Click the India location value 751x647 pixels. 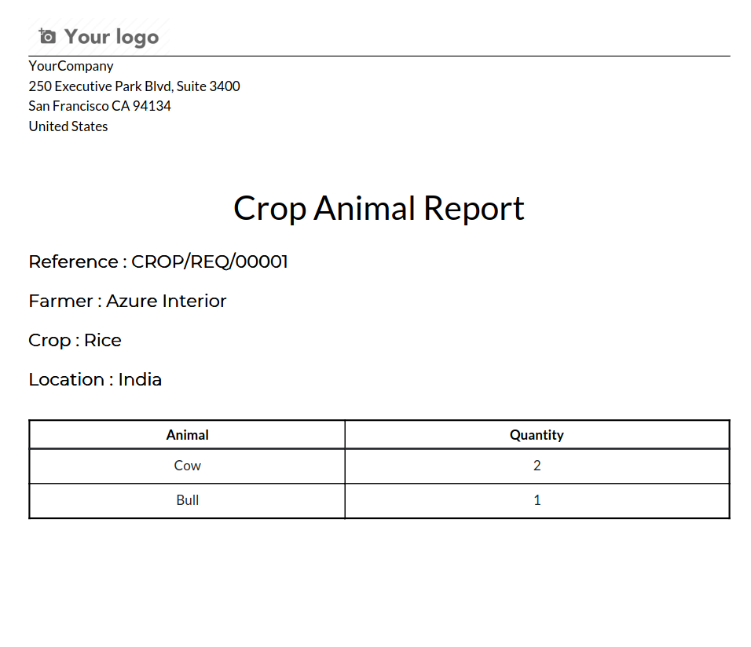click(140, 380)
